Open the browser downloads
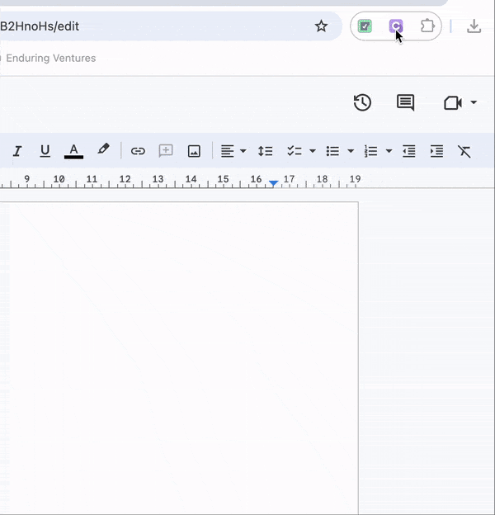Image resolution: width=495 pixels, height=515 pixels. [x=474, y=26]
